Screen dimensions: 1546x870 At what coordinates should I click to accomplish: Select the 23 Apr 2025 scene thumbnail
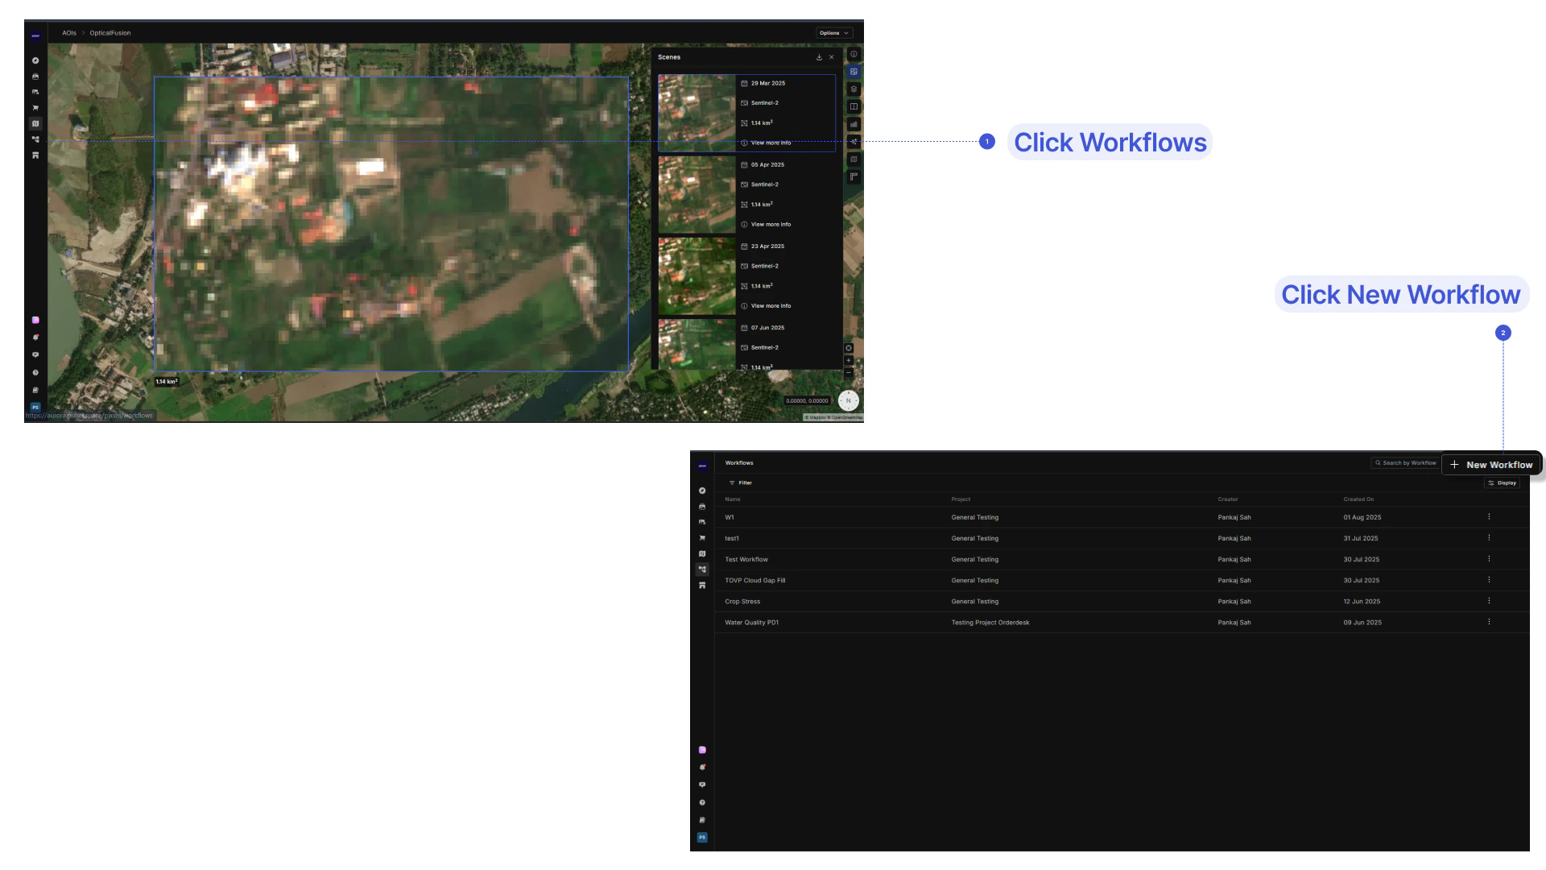(697, 275)
